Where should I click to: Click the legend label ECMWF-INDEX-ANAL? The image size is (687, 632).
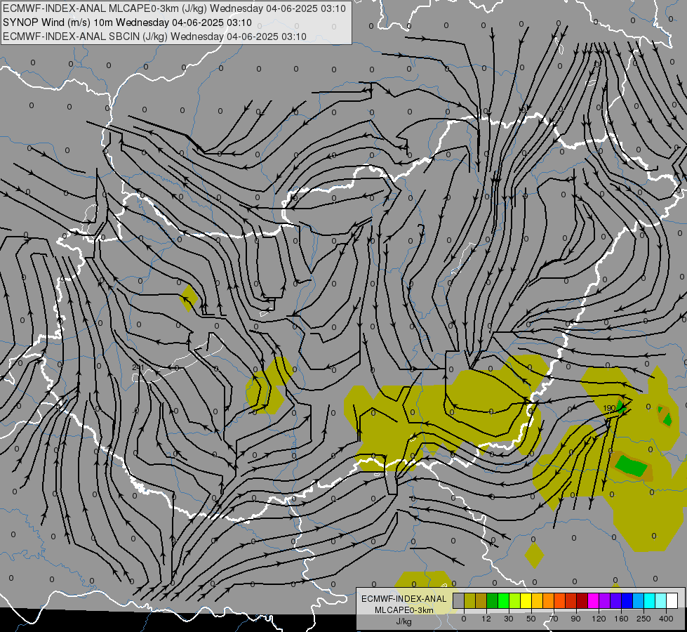click(x=404, y=599)
